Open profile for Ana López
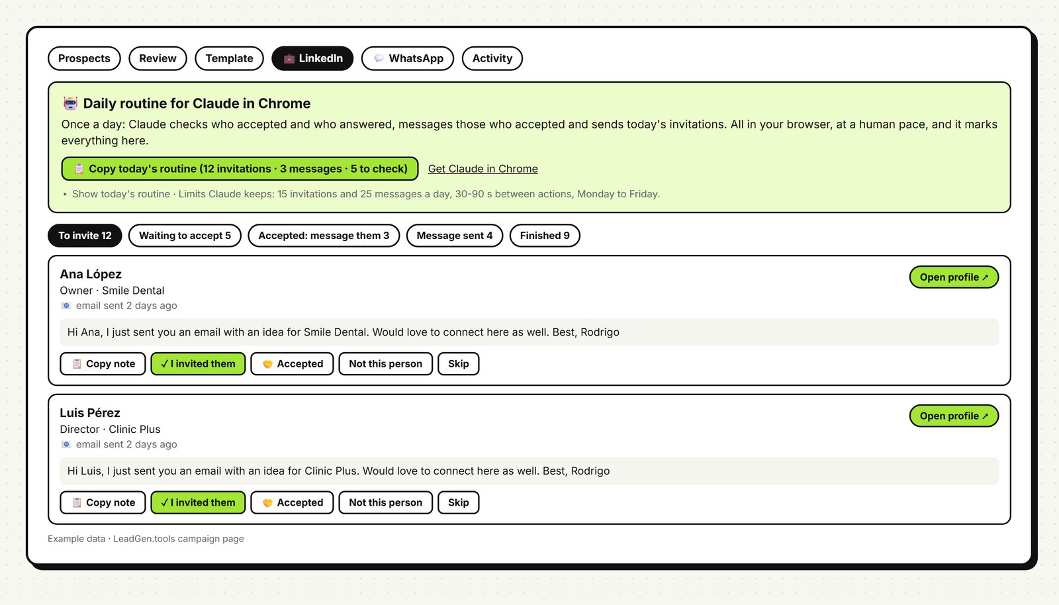Viewport: 1059px width, 605px height. (954, 277)
